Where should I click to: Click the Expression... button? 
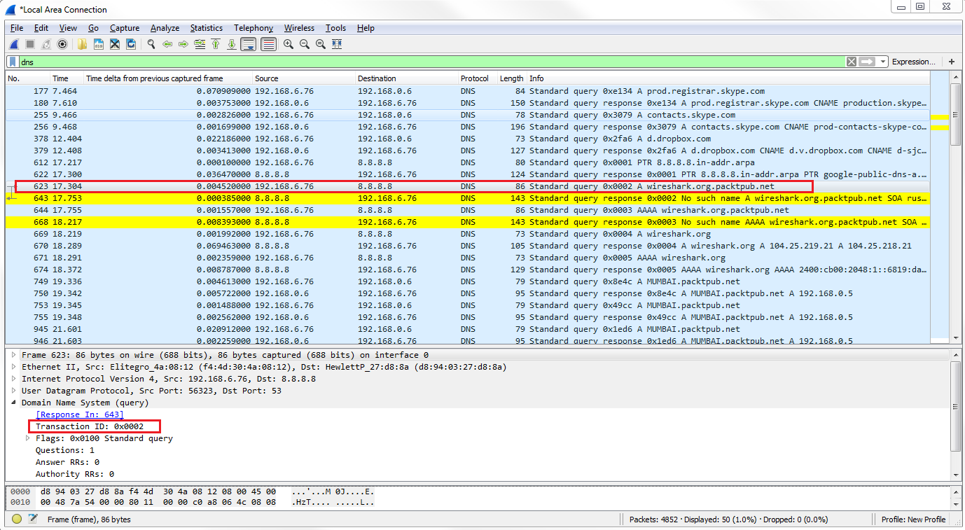913,62
